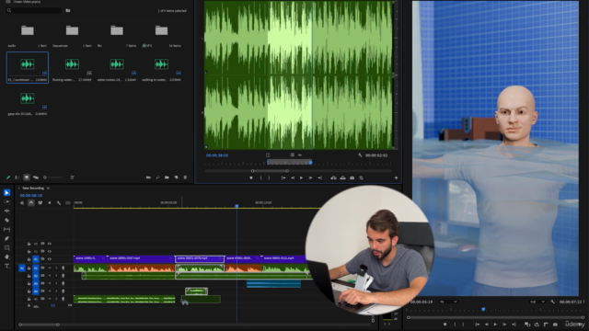Click Lift button in Program monitor
The image size is (589, 331).
pos(527,325)
